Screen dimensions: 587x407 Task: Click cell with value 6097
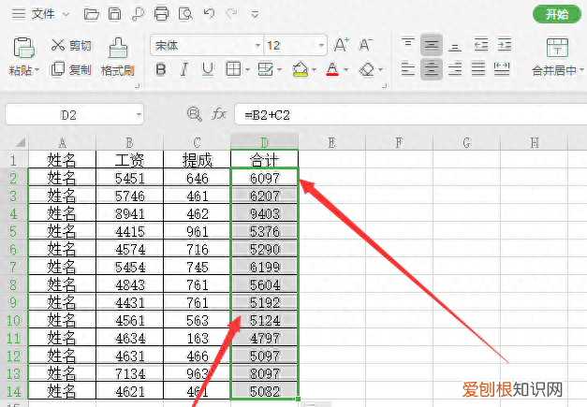click(264, 178)
